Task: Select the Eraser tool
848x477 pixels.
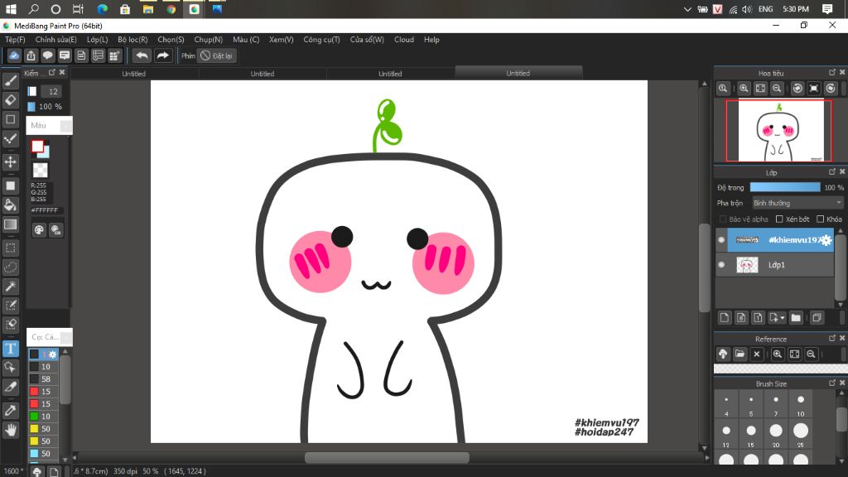Action: pos(11,100)
